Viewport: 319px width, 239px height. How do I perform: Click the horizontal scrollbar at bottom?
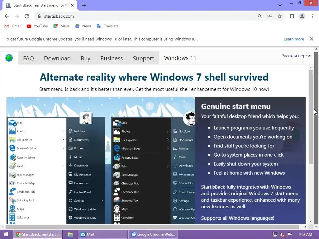pos(153,227)
